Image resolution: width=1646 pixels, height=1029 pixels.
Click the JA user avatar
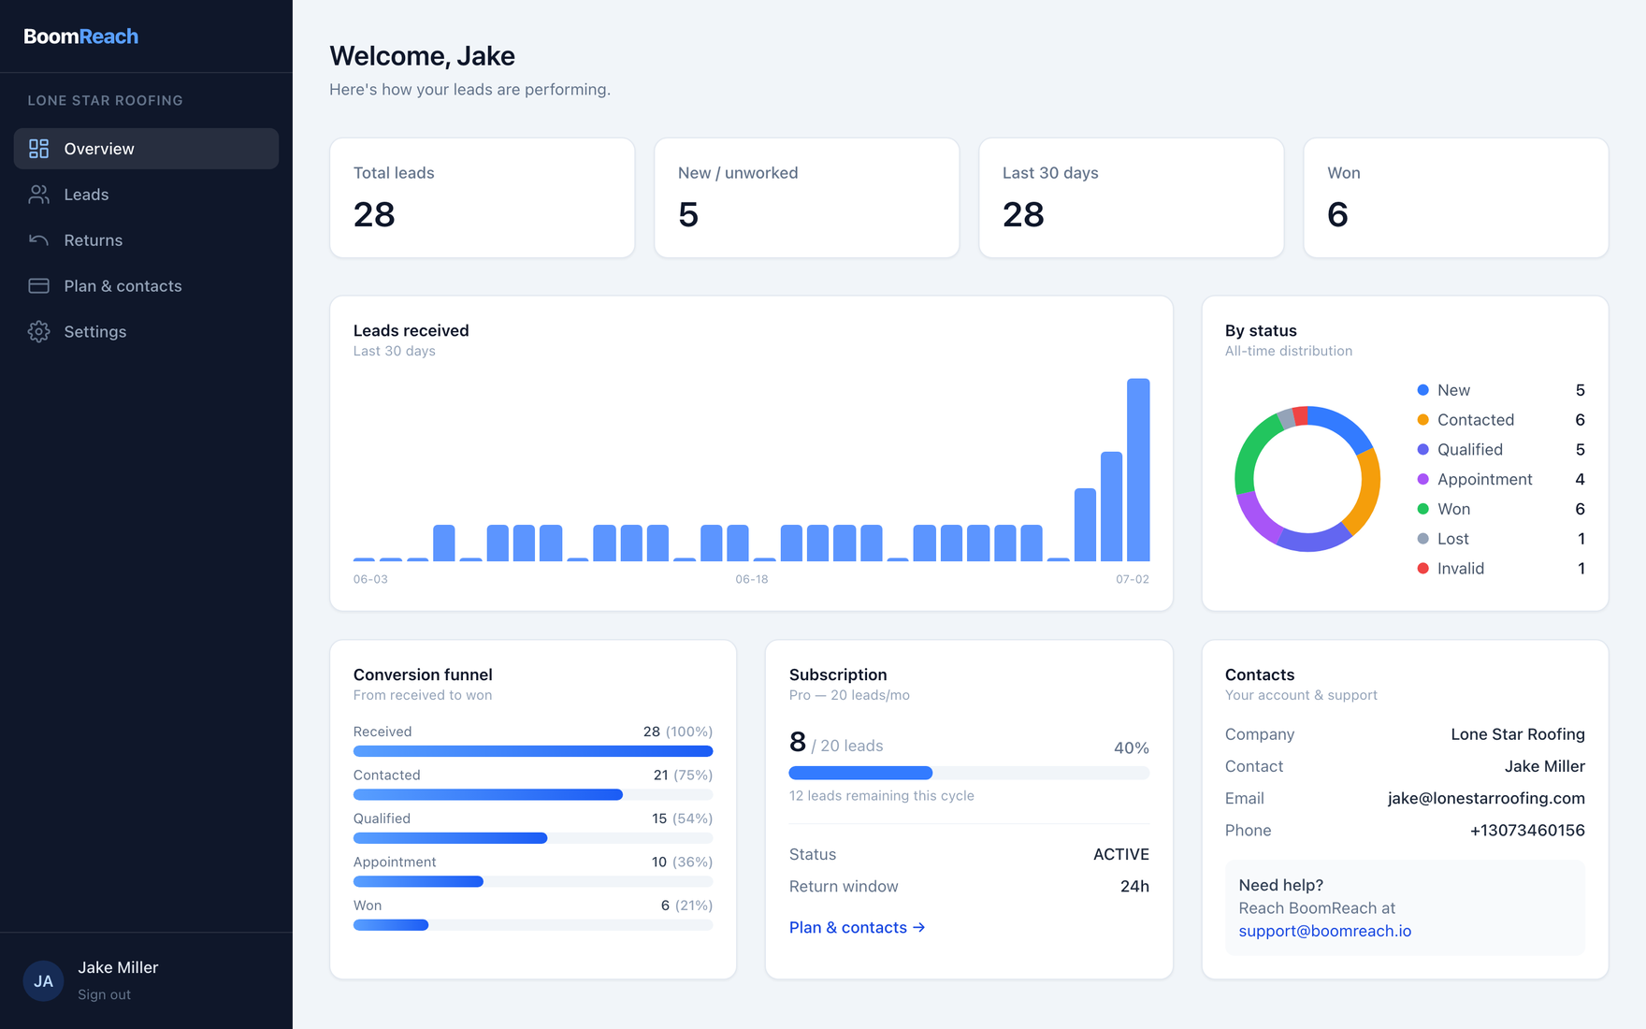[43, 981]
